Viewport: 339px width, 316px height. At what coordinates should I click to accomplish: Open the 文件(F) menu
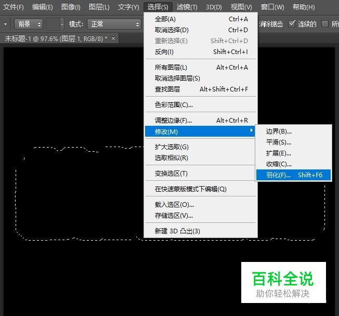[14, 7]
